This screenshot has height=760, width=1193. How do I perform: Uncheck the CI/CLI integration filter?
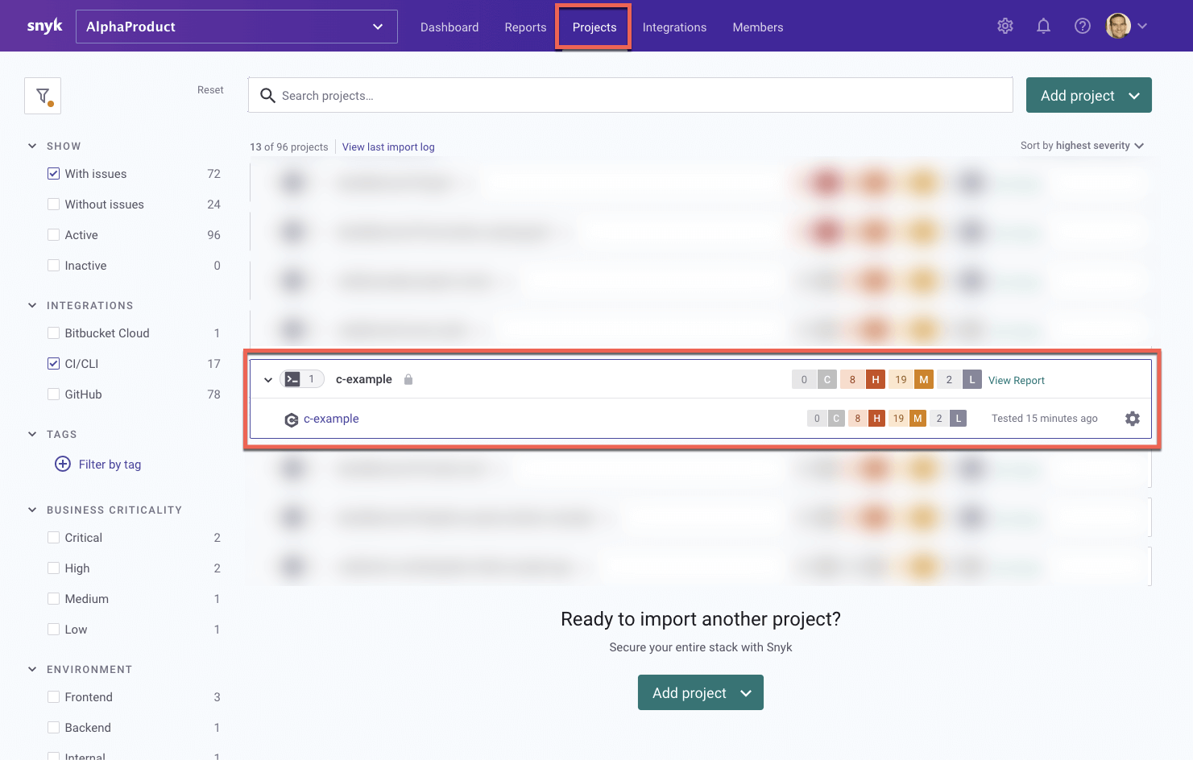[54, 364]
